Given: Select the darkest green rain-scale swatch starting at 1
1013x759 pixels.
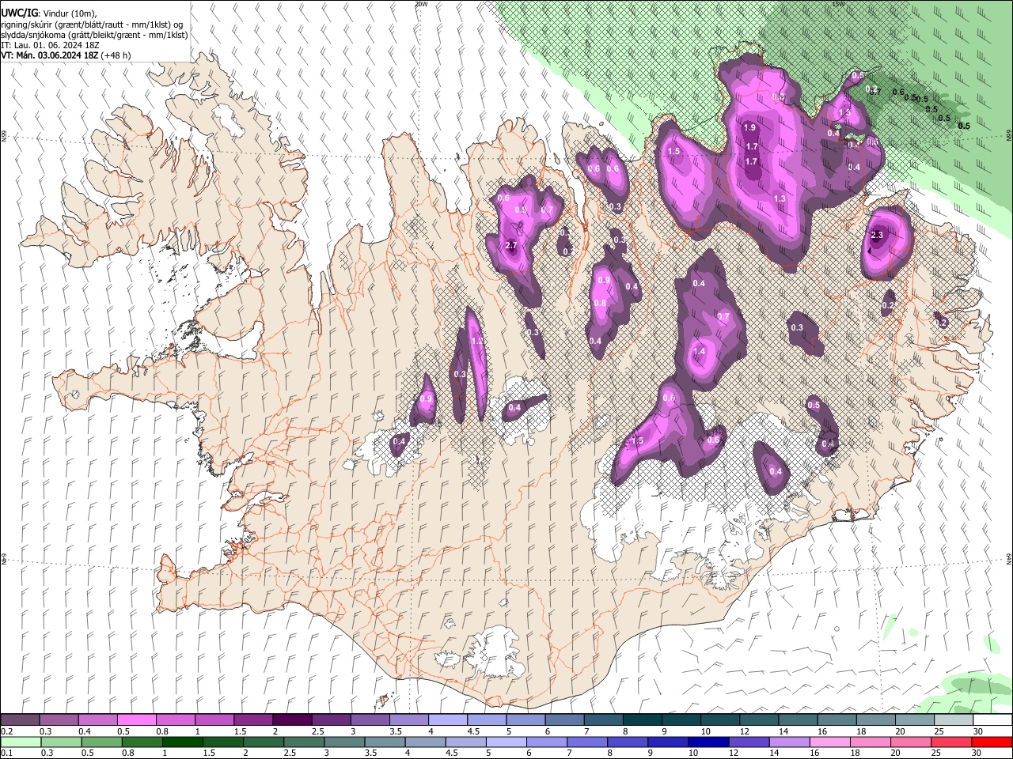Looking at the screenshot, I should pyautogui.click(x=182, y=742).
